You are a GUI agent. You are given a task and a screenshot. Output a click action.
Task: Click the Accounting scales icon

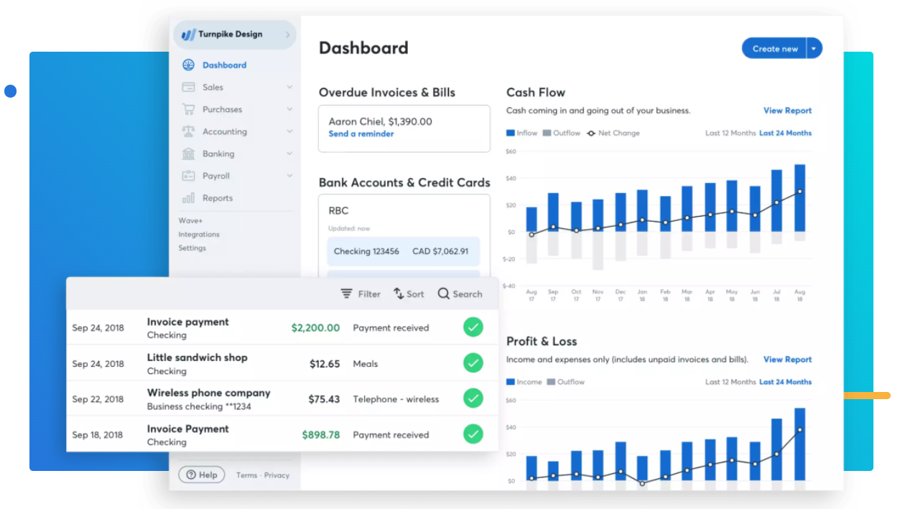[188, 131]
